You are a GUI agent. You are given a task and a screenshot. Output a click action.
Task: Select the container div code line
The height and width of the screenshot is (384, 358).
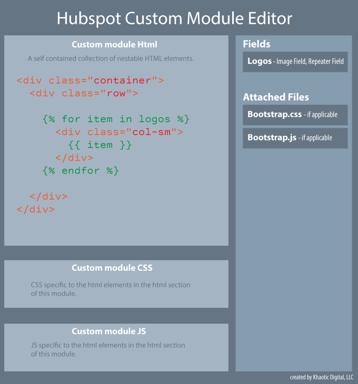90,80
